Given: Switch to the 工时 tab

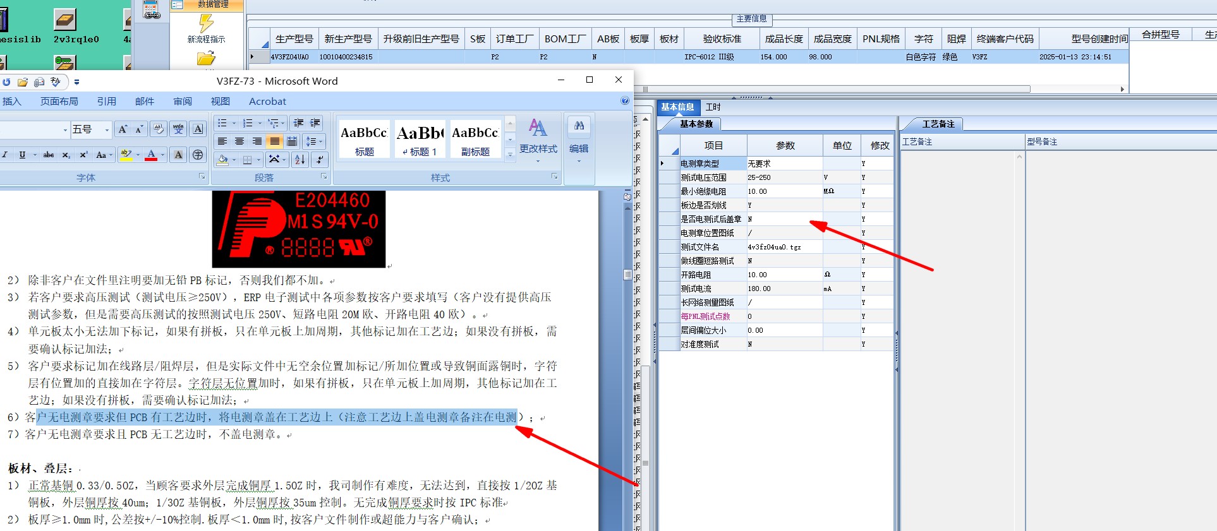Looking at the screenshot, I should point(713,107).
